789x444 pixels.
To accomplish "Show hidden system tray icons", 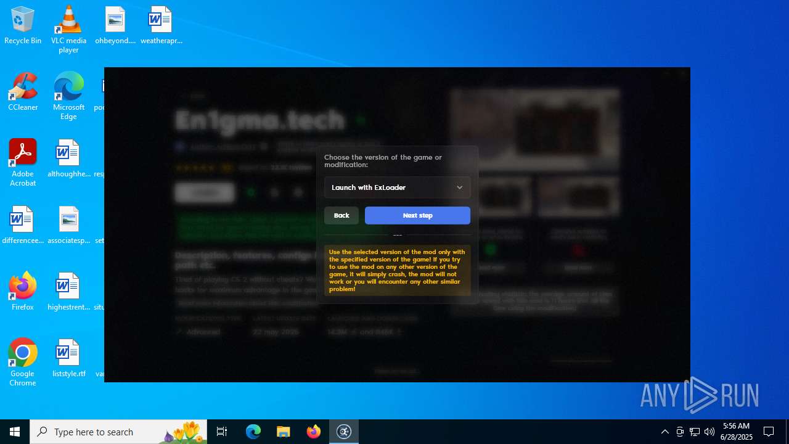I will click(664, 432).
